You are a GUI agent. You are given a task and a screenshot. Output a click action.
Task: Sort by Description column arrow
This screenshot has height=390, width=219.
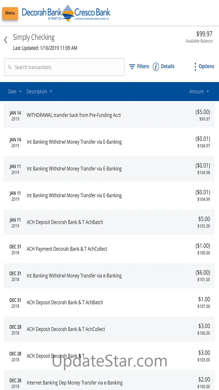[51, 92]
